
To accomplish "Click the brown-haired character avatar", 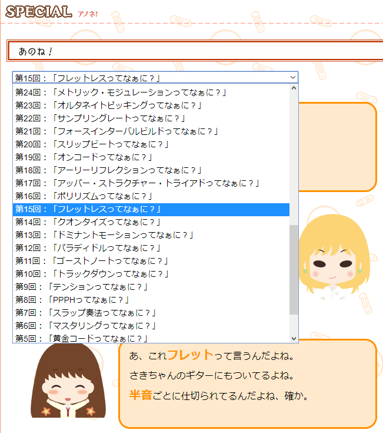I will [68, 381].
